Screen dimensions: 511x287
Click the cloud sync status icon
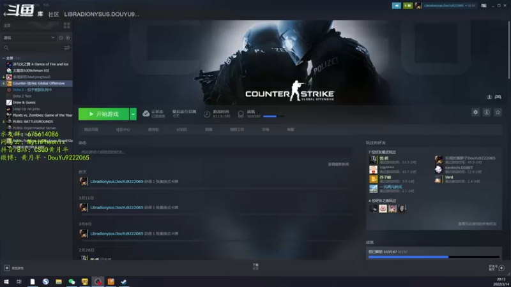point(146,114)
